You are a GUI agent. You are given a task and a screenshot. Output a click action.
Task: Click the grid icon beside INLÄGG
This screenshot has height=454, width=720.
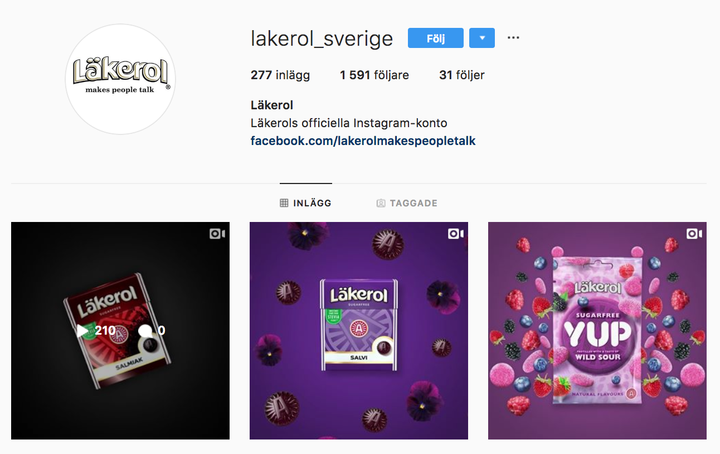tap(284, 203)
